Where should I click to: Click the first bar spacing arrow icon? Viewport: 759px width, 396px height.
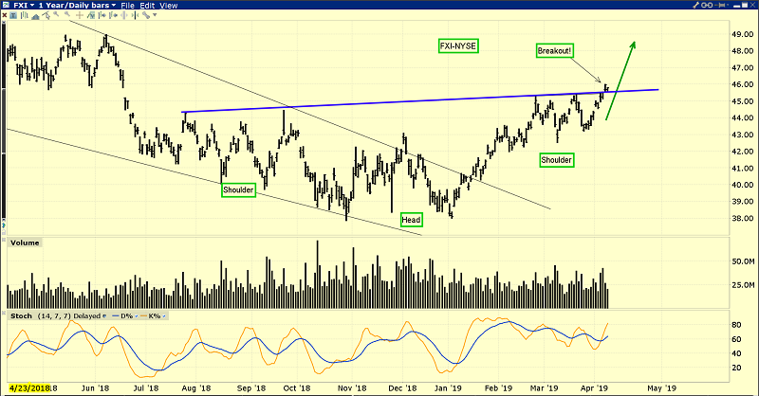pos(102,15)
